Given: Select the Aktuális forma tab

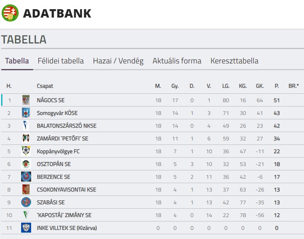Looking at the screenshot, I should 177,61.
